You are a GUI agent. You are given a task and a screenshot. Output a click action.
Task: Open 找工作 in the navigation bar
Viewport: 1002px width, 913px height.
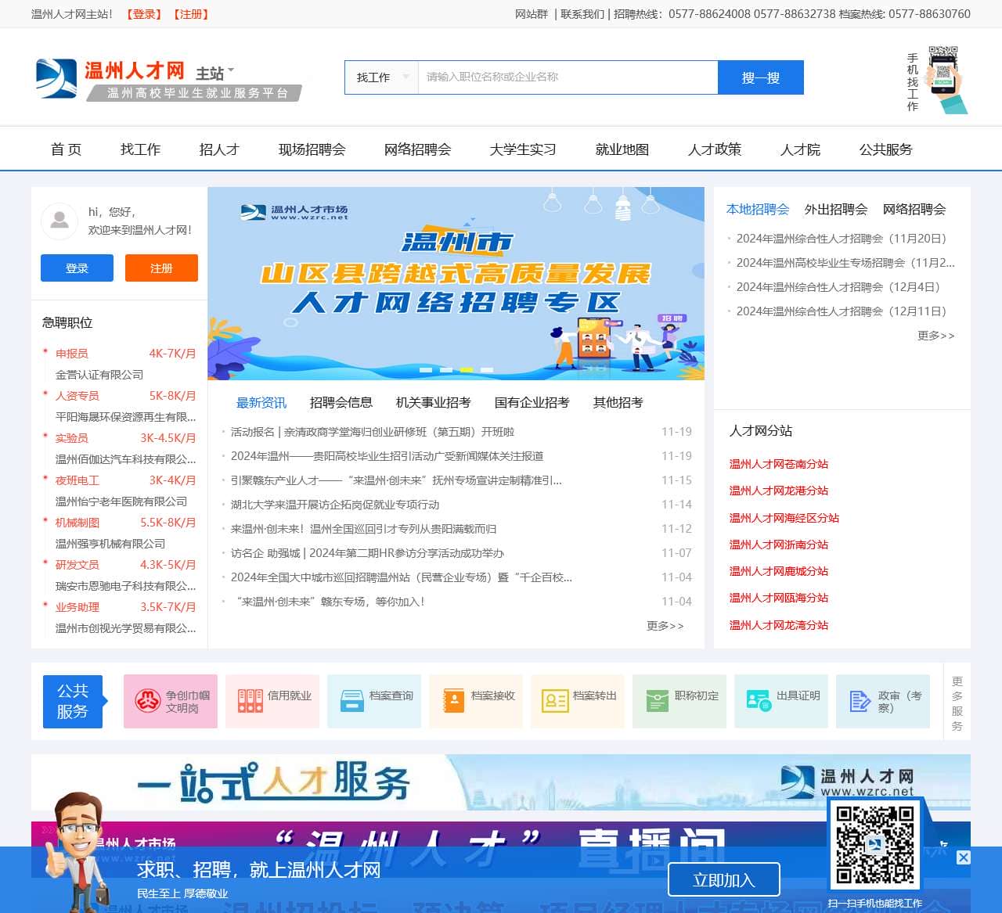140,149
